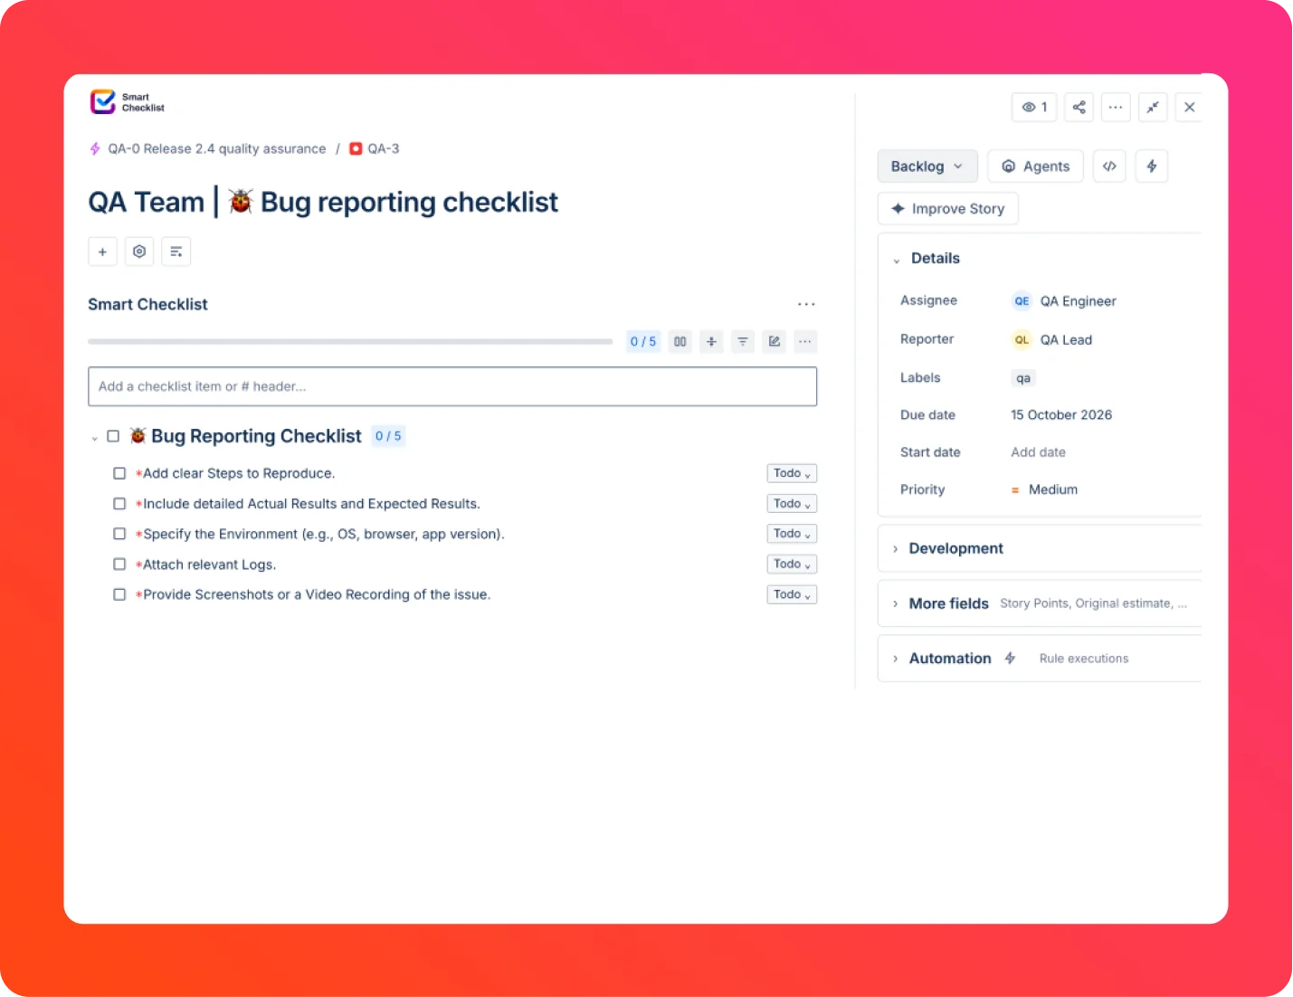The image size is (1293, 997).
Task: Click the collapse/expand all icon in checklist toolbar
Action: (x=711, y=341)
